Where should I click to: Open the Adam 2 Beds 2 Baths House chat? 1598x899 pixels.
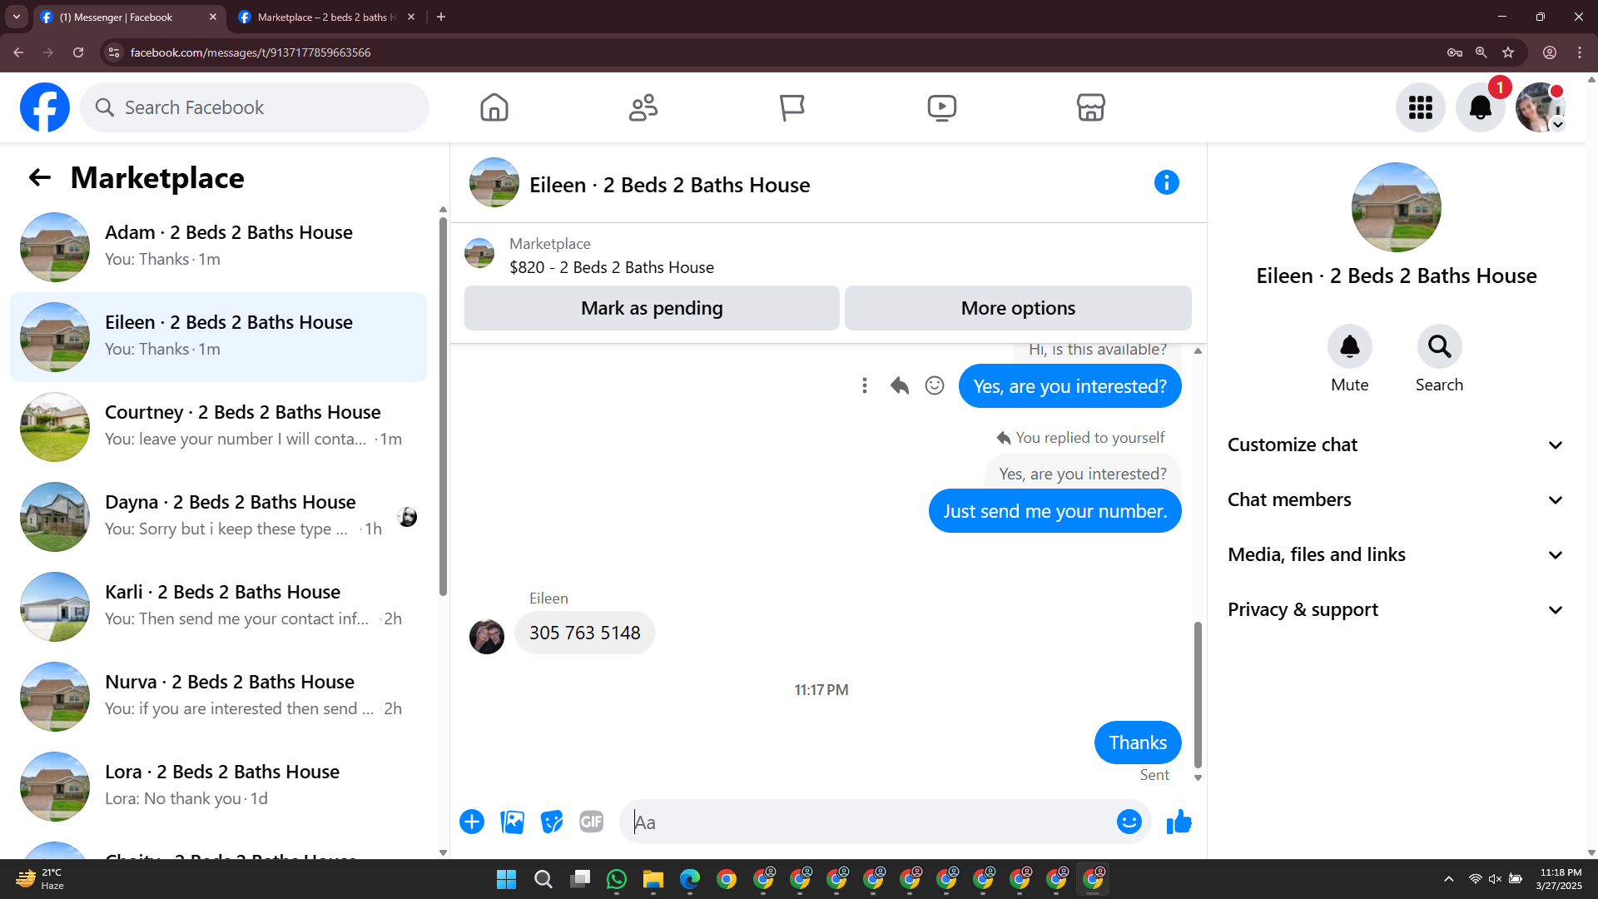point(218,246)
